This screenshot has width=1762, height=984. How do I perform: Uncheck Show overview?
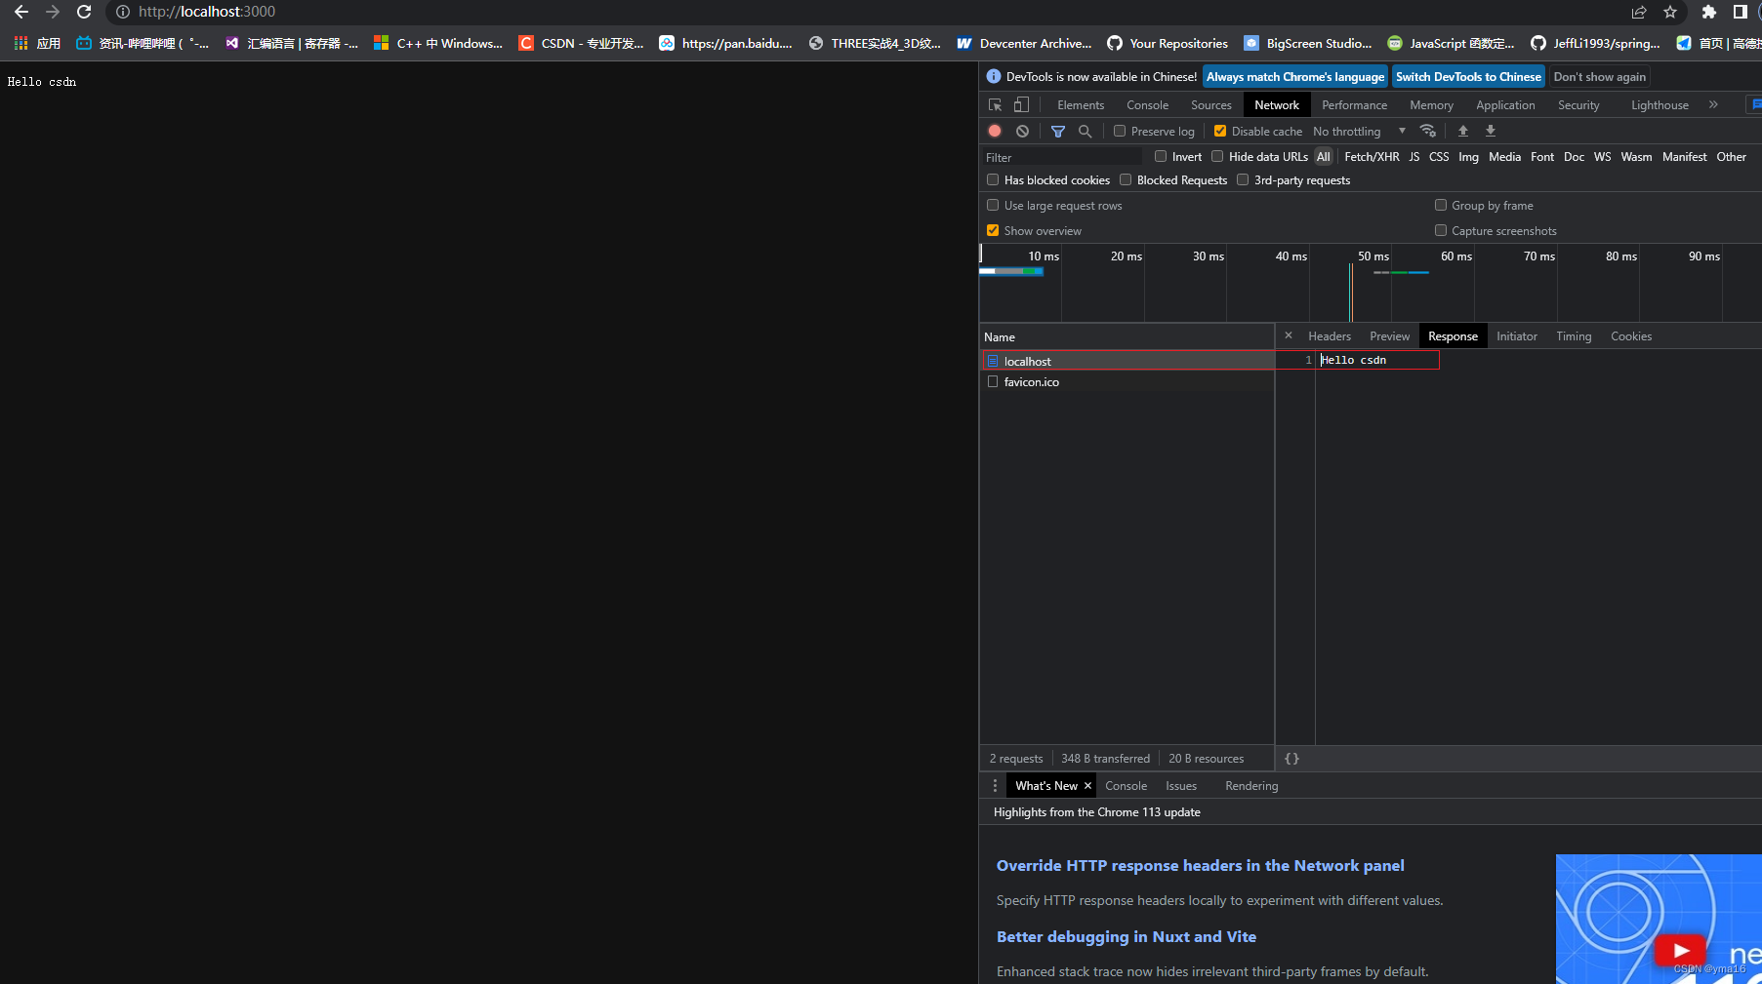click(x=993, y=230)
